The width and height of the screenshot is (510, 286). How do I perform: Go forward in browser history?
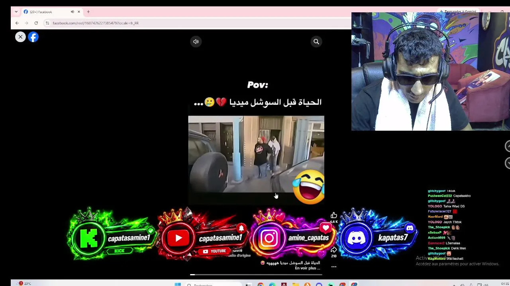coord(26,23)
